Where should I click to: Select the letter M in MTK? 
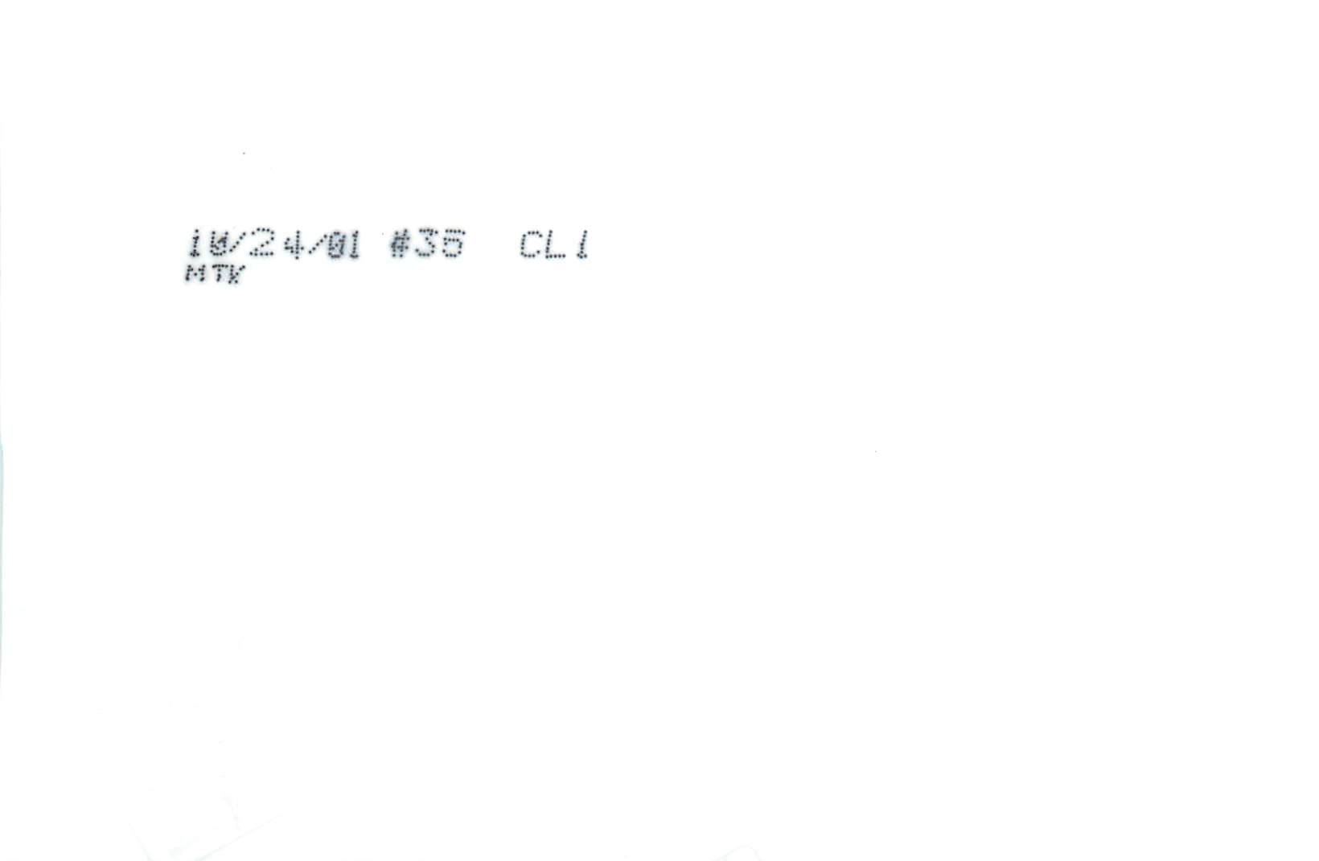[x=194, y=274]
